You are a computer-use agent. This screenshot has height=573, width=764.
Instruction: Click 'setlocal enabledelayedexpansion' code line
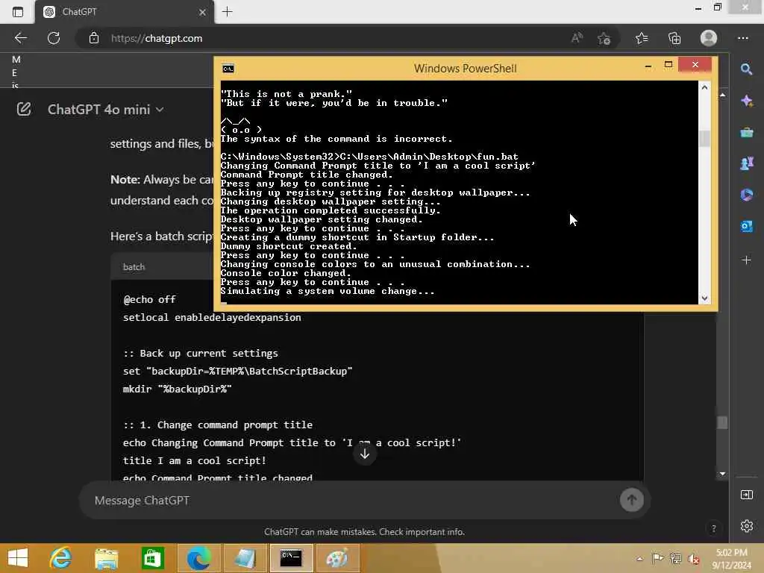click(x=212, y=317)
